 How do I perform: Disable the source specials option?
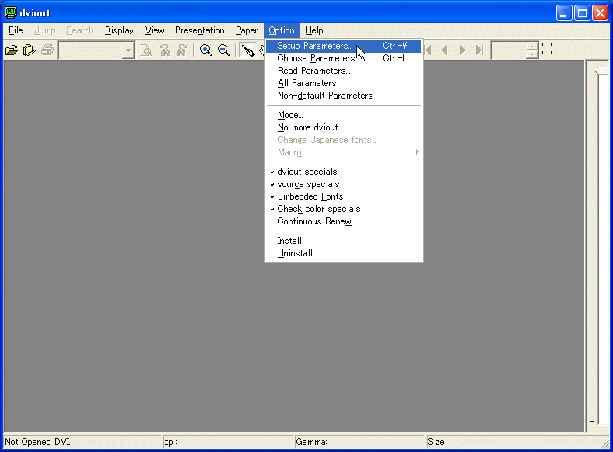pyautogui.click(x=308, y=184)
